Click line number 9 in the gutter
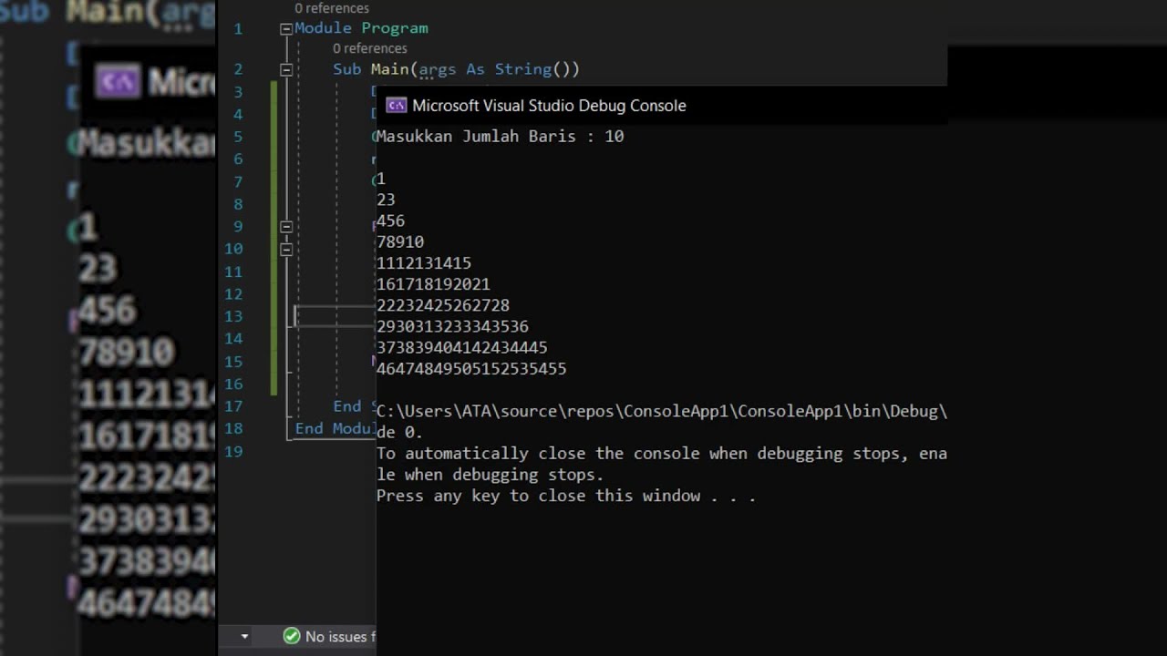The height and width of the screenshot is (656, 1167). coord(238,227)
